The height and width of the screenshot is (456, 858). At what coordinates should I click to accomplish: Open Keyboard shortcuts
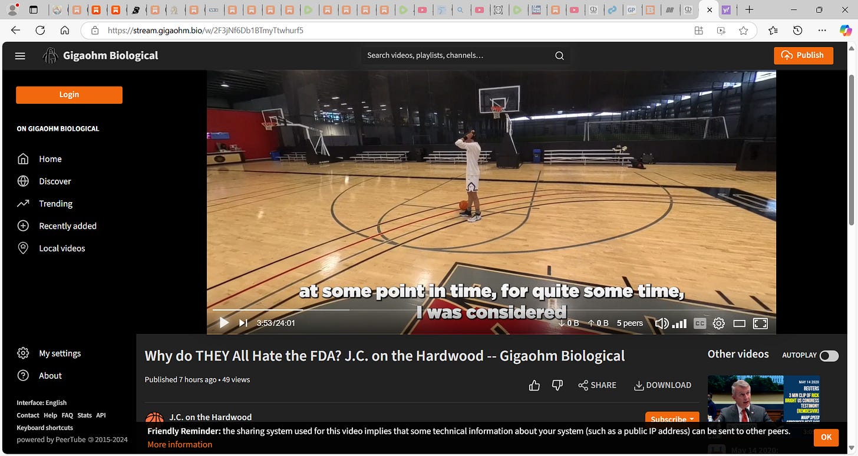click(x=45, y=428)
